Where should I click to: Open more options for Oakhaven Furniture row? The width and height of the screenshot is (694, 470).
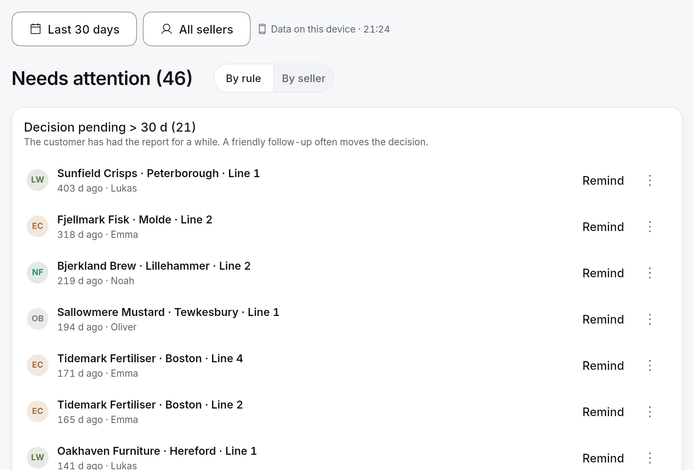click(x=650, y=458)
